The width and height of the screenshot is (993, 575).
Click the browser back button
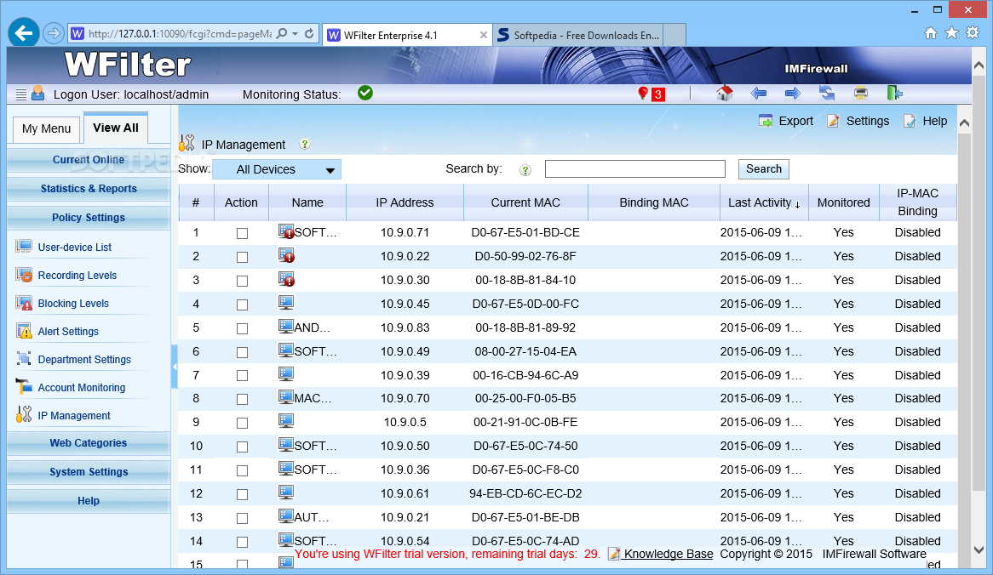click(24, 33)
